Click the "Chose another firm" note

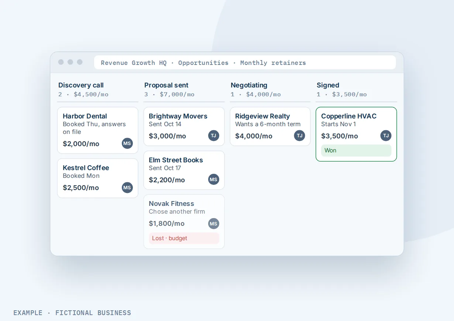pyautogui.click(x=177, y=211)
